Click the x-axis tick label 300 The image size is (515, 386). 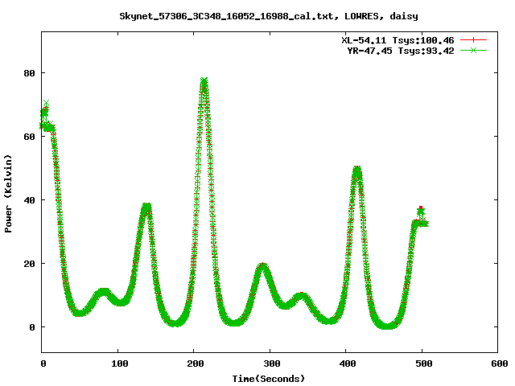pos(272,363)
